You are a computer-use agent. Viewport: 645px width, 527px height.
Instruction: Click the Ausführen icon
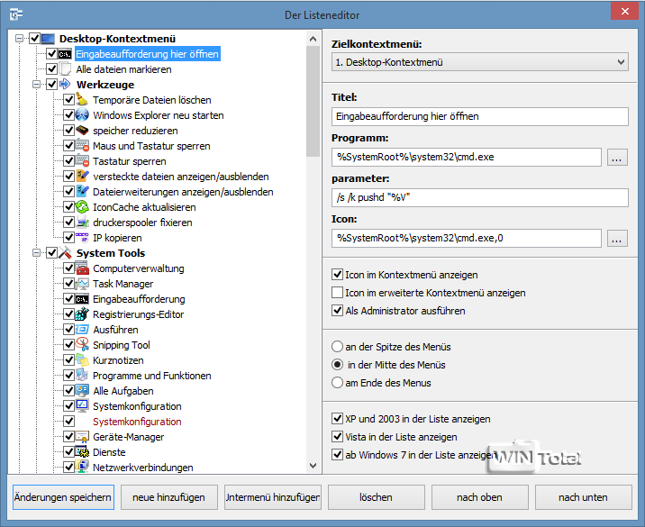(82, 330)
